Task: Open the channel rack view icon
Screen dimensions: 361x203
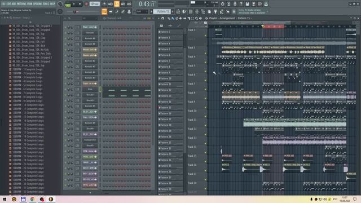Action: point(191,11)
